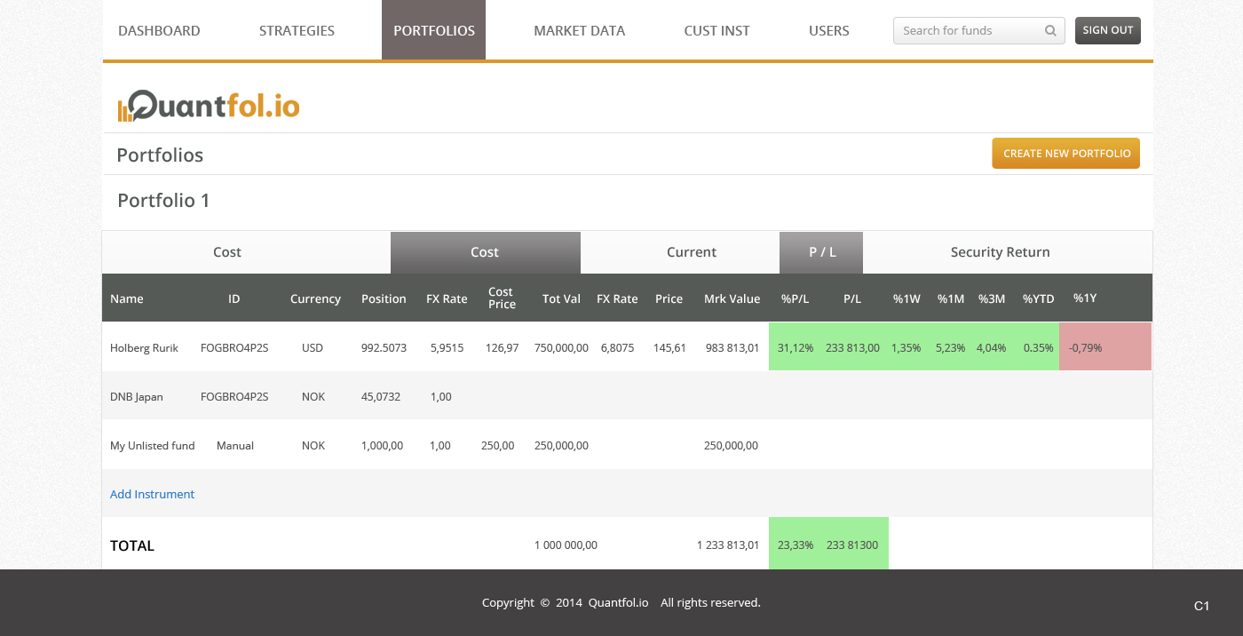1243x636 pixels.
Task: Click the Position column header
Action: click(384, 298)
